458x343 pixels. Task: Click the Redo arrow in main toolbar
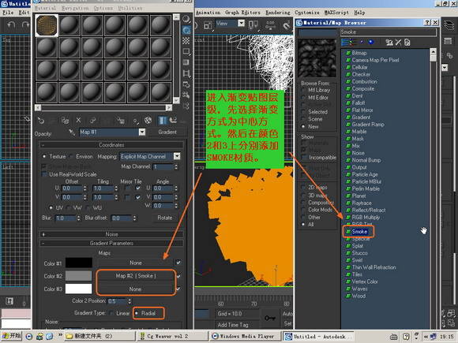click(x=26, y=24)
